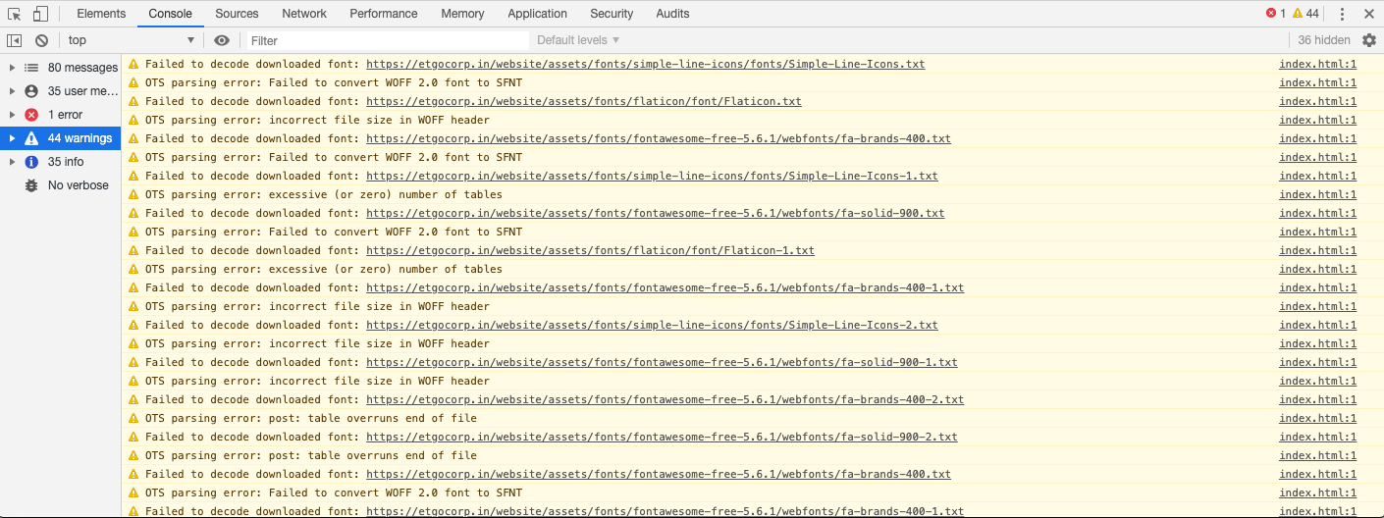The width and height of the screenshot is (1384, 518).
Task: Click the red error count badge
Action: pos(1276,14)
